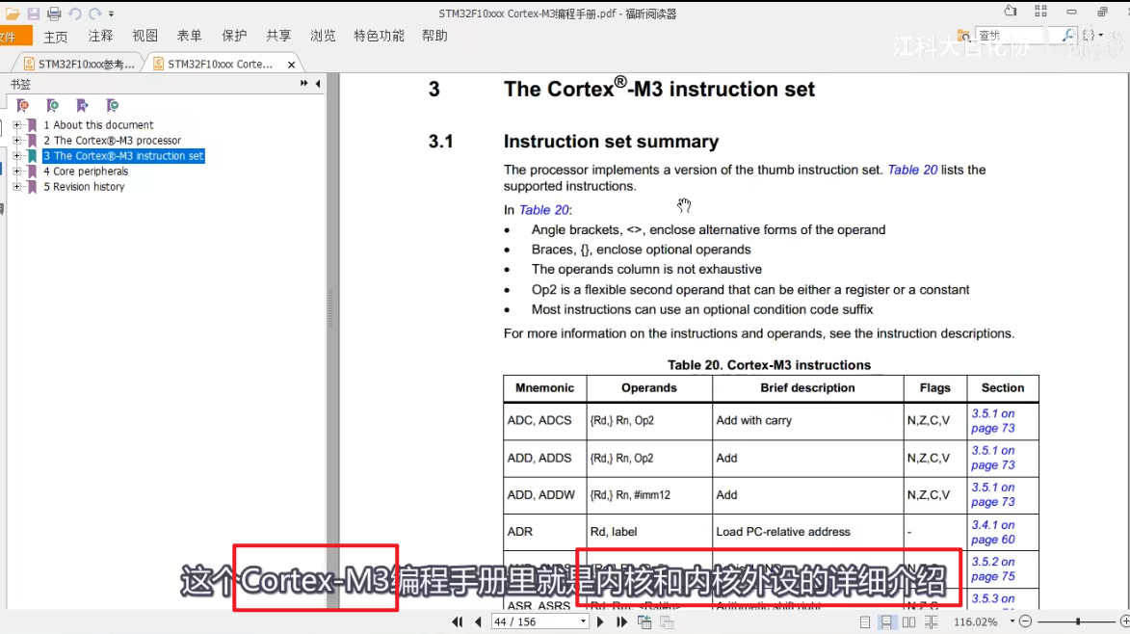The height and width of the screenshot is (634, 1130).
Task: Select the '2 The Cortex®-M3 processor' bookmark
Action: click(x=112, y=141)
